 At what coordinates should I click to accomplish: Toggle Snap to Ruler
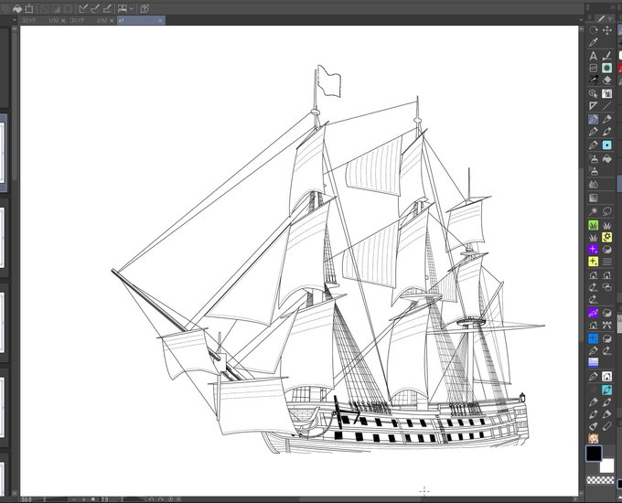(83, 8)
